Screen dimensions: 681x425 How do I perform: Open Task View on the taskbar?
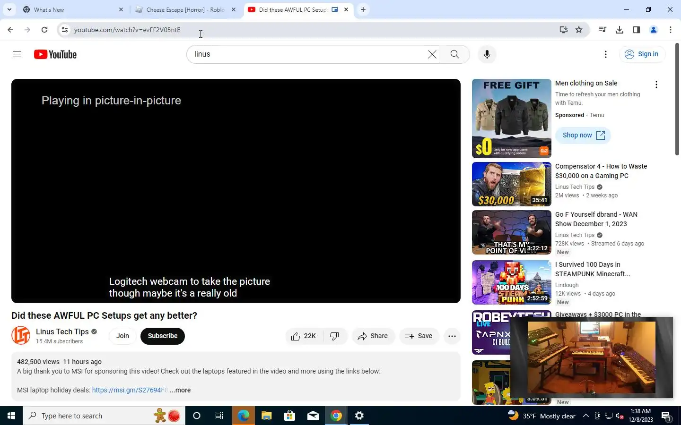tap(219, 416)
